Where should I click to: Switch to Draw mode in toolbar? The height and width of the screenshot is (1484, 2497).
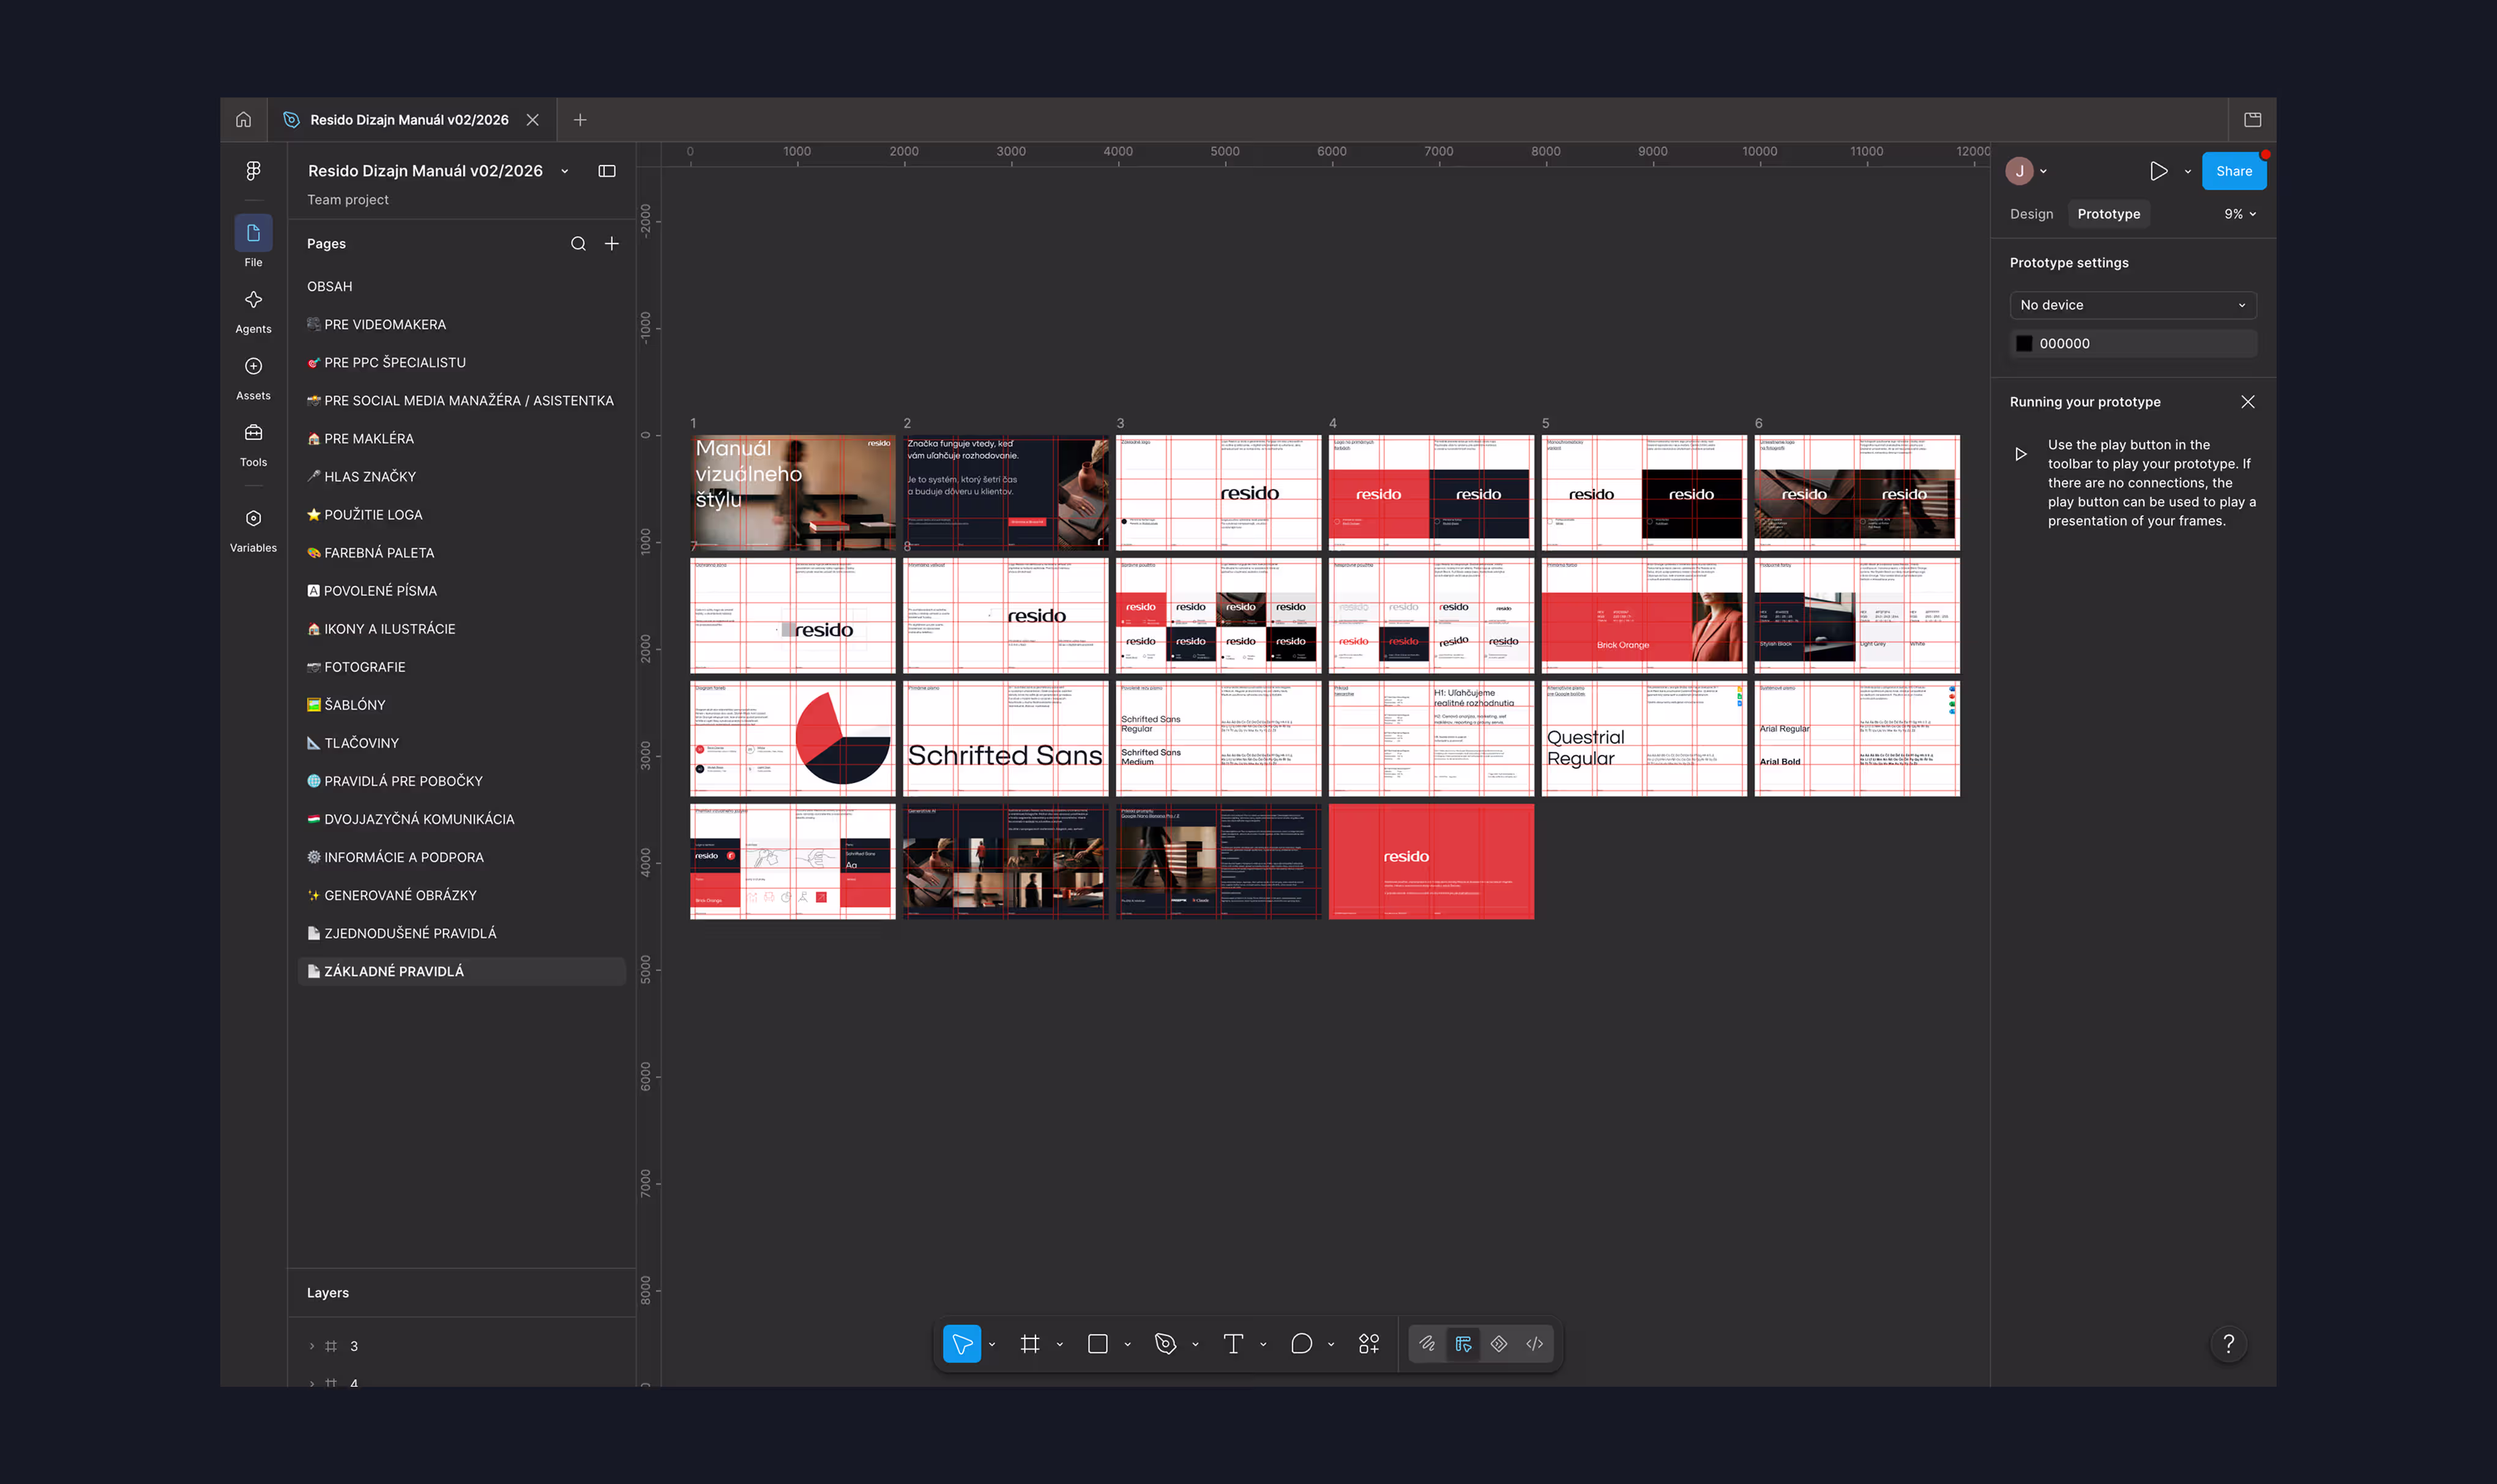1428,1344
